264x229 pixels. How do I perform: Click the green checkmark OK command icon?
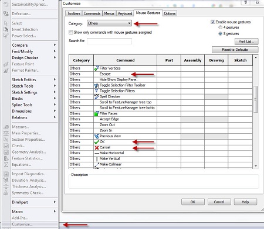click(96, 142)
